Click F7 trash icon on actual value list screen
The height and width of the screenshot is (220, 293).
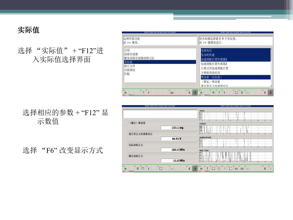(x=242, y=93)
